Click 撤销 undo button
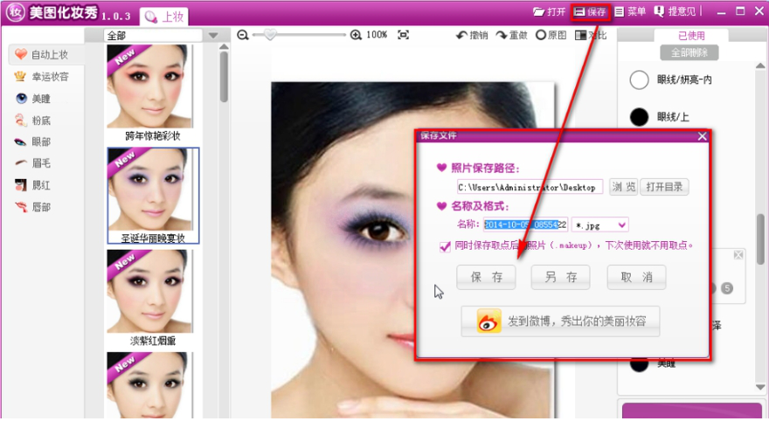 (x=472, y=35)
